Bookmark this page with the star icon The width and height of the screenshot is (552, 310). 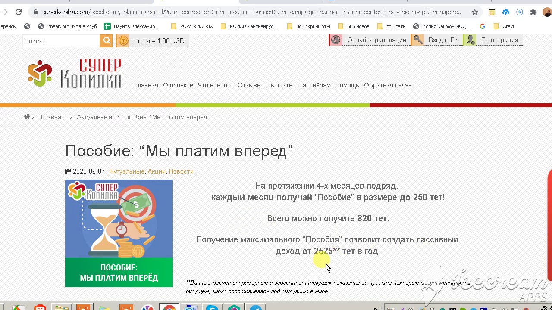point(475,12)
